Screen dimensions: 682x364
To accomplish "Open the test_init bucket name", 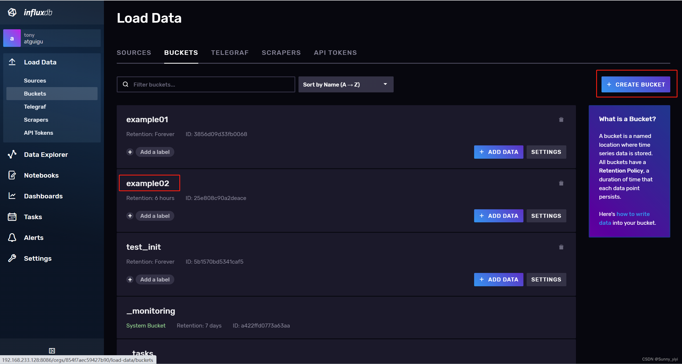I will tap(143, 247).
